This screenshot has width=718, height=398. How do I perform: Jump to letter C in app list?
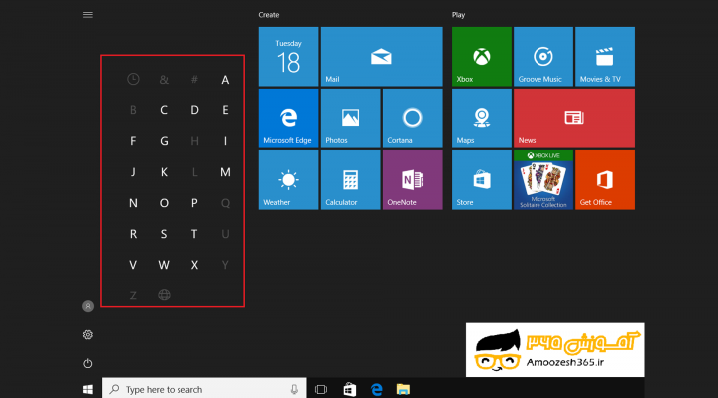coord(164,110)
